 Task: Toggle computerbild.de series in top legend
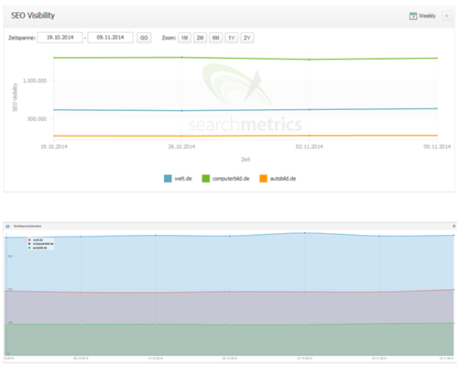click(231, 179)
